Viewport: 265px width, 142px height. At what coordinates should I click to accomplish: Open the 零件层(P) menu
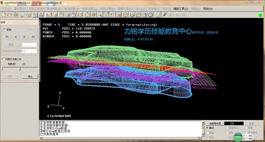20,9
